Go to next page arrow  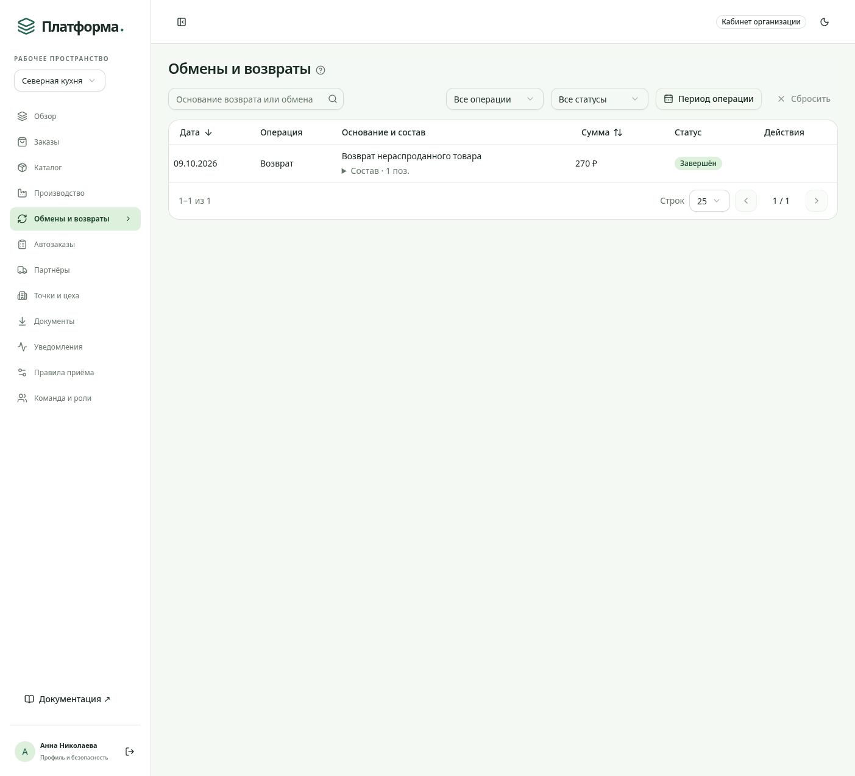[817, 201]
